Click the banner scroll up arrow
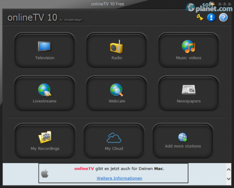234x188 pixels. 229,169
